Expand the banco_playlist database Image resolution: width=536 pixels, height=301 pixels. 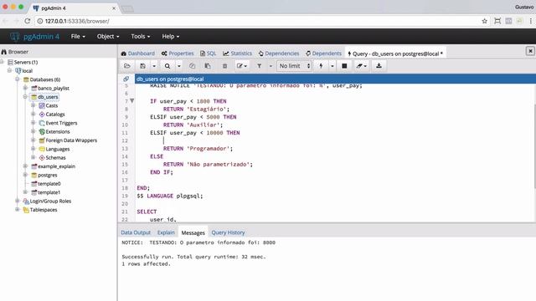click(25, 88)
